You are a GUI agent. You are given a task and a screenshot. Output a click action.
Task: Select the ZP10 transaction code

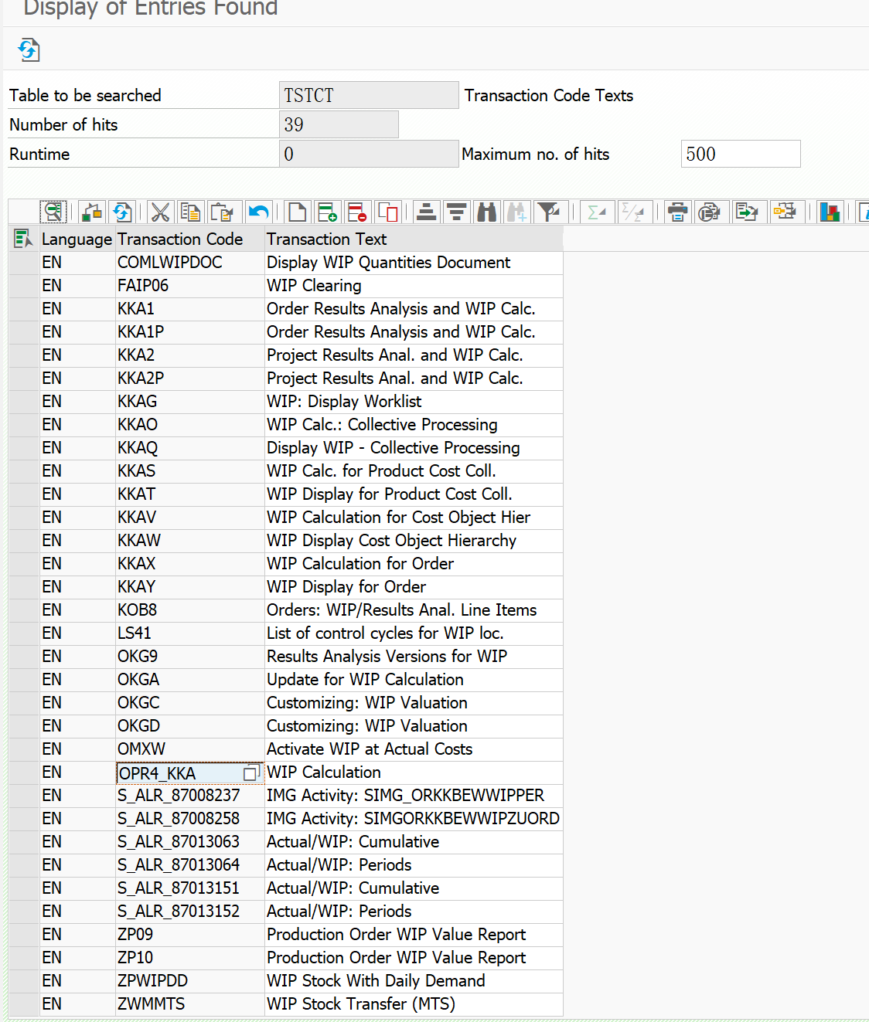[x=190, y=958]
